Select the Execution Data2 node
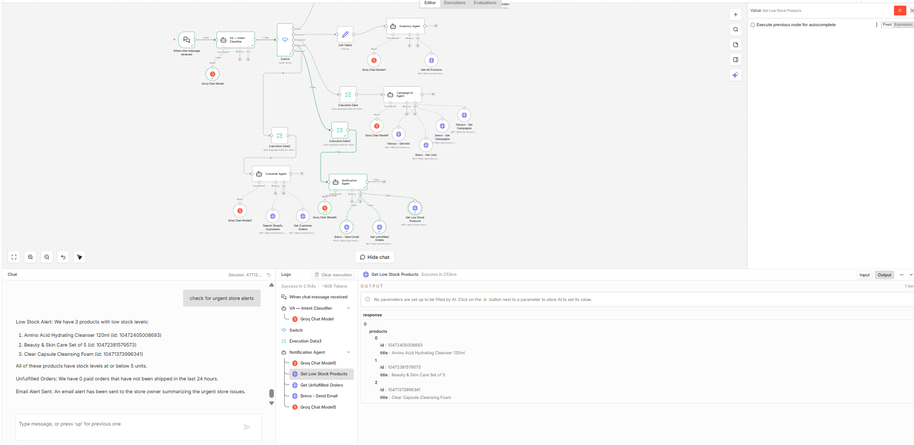 [280, 135]
